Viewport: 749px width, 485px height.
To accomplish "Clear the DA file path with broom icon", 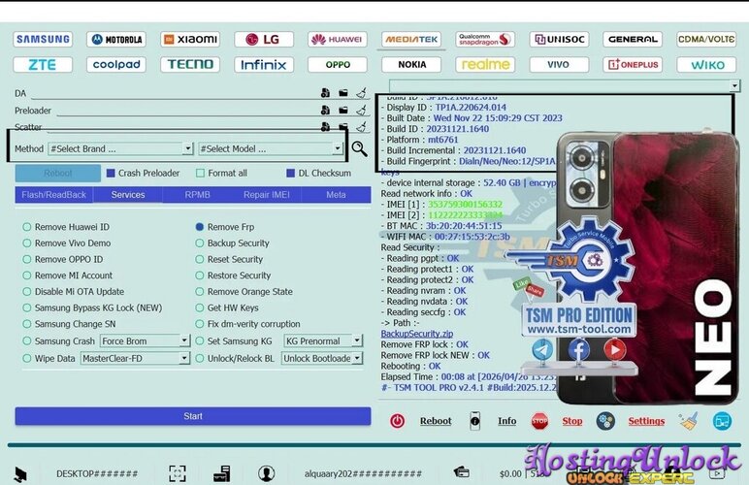I will pos(361,92).
